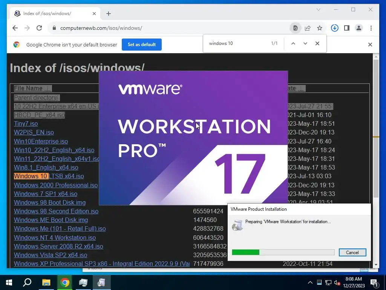Click the installer disc icon in VMware dialog
The height and width of the screenshot is (290, 386).
(237, 225)
